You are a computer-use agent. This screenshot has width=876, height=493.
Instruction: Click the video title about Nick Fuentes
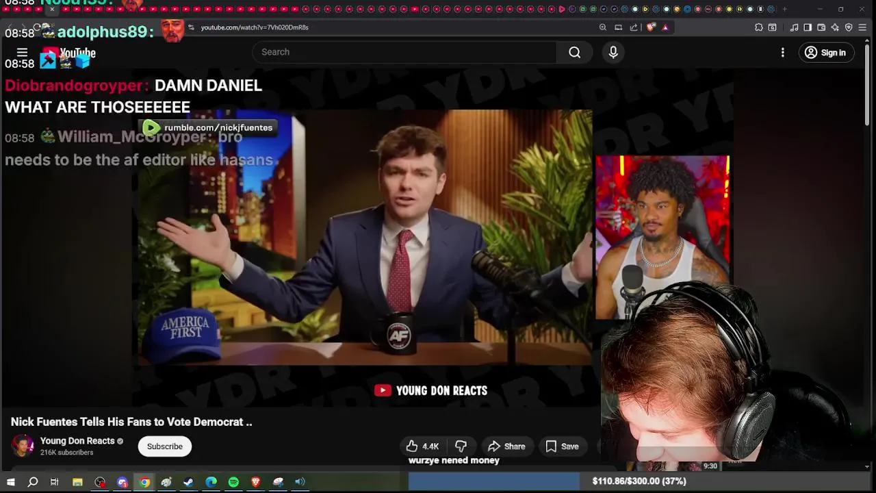[131, 422]
